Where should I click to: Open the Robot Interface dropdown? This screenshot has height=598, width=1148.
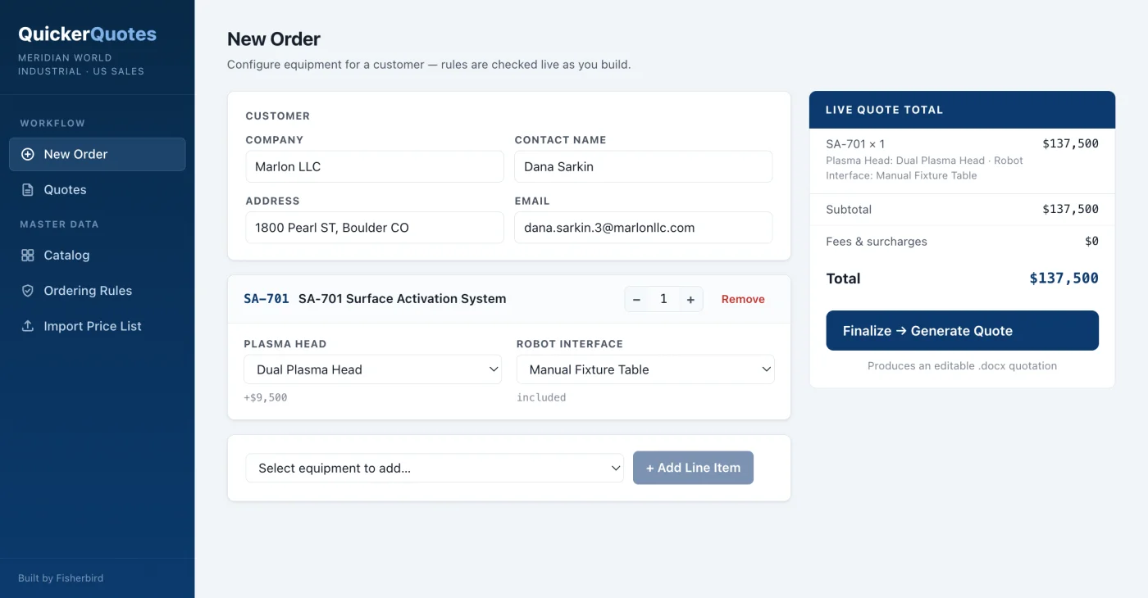[645, 369]
